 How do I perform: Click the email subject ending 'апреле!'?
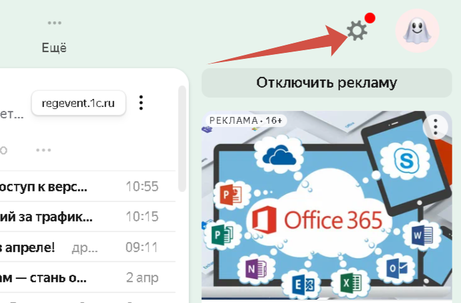(x=27, y=247)
